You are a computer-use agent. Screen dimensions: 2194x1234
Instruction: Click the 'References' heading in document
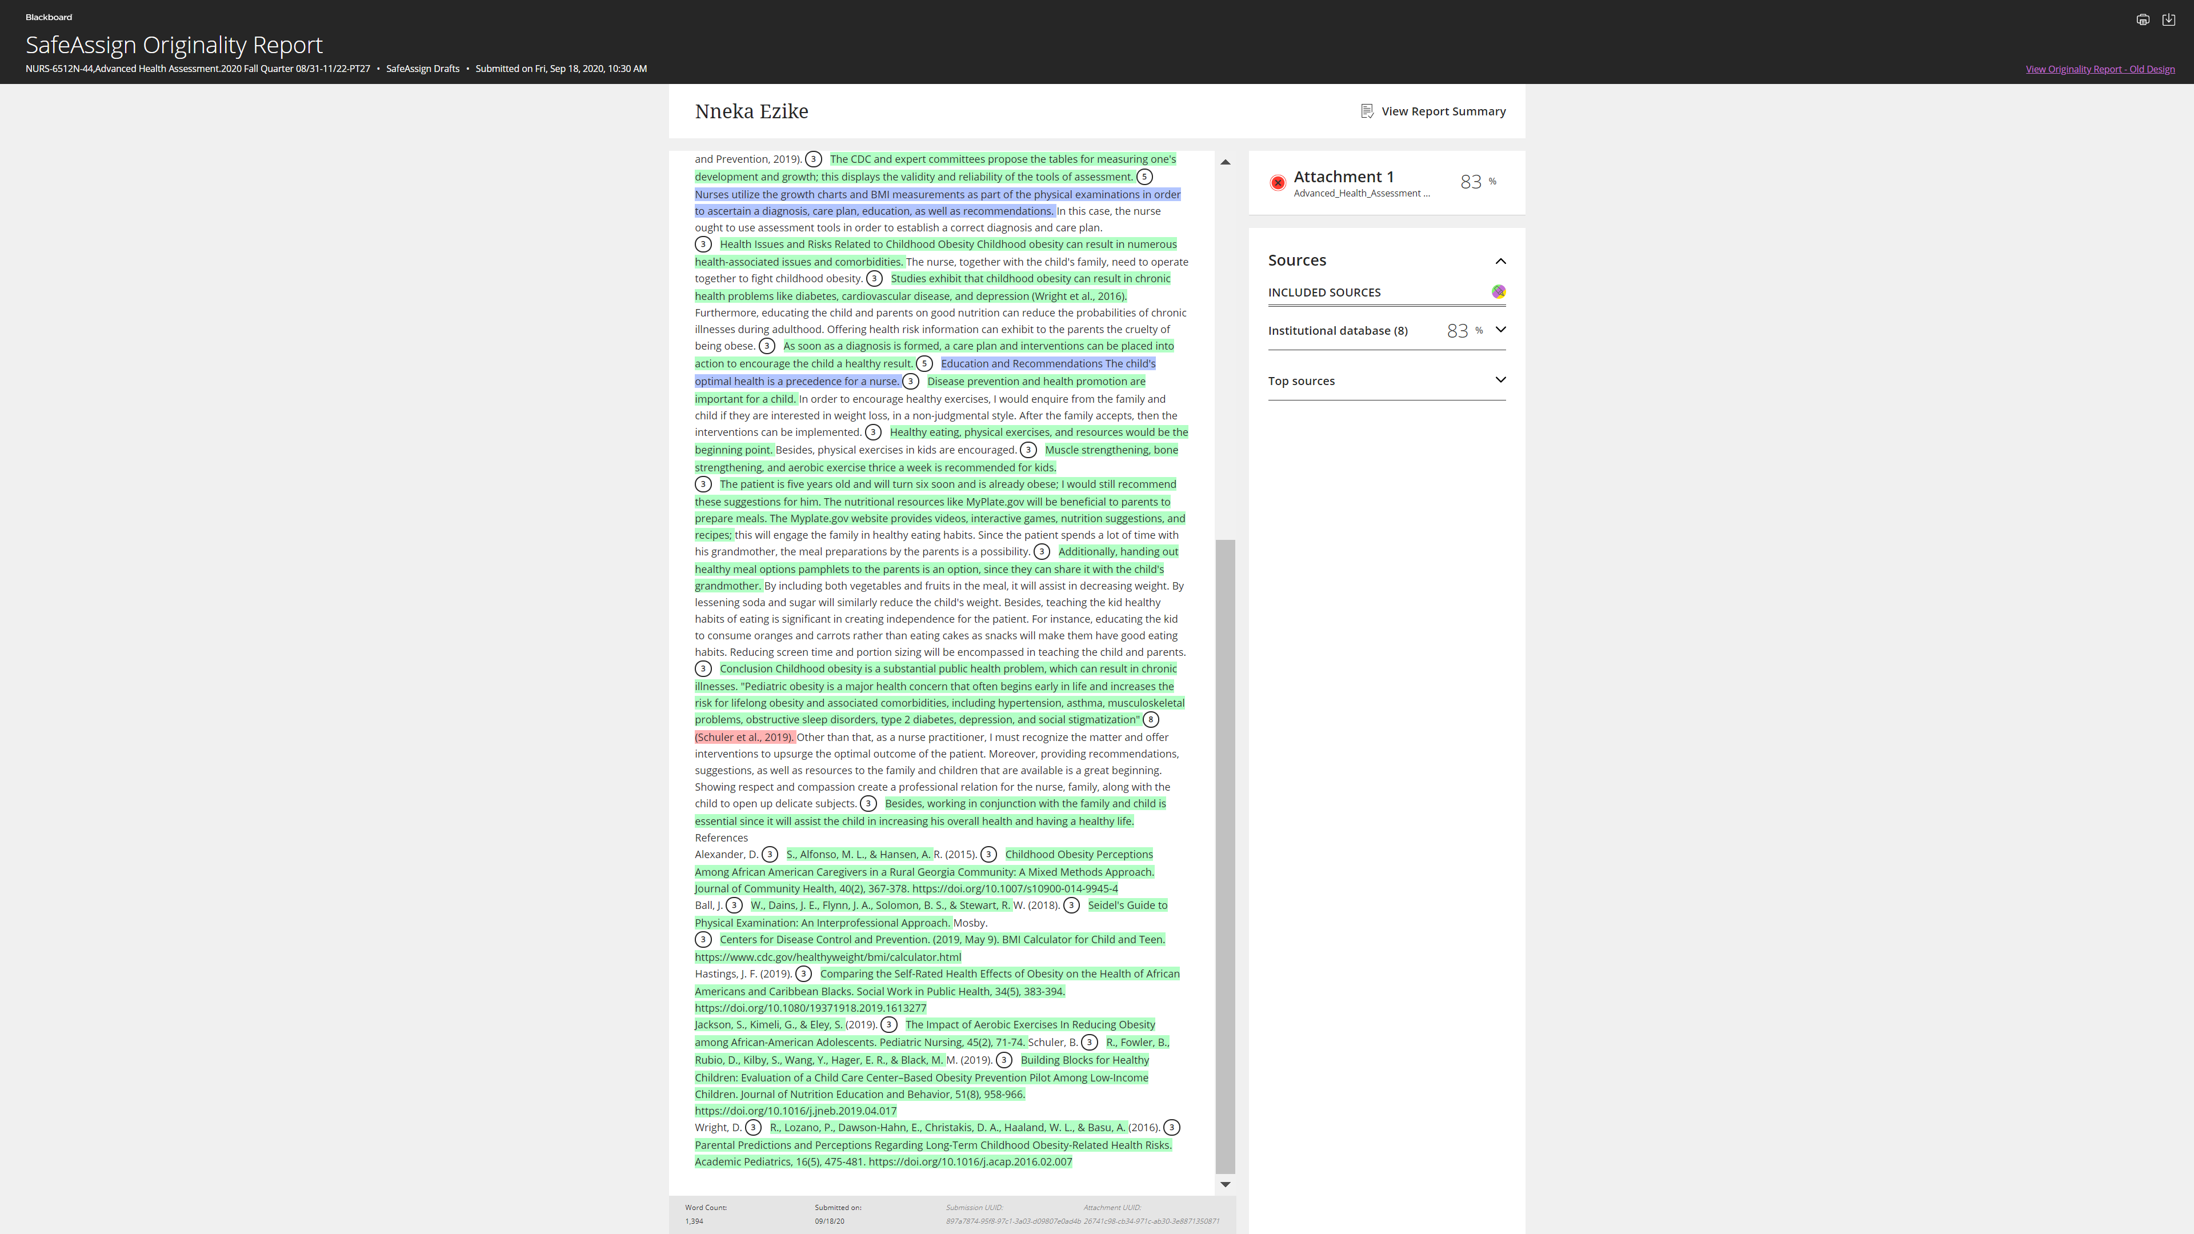click(x=722, y=838)
